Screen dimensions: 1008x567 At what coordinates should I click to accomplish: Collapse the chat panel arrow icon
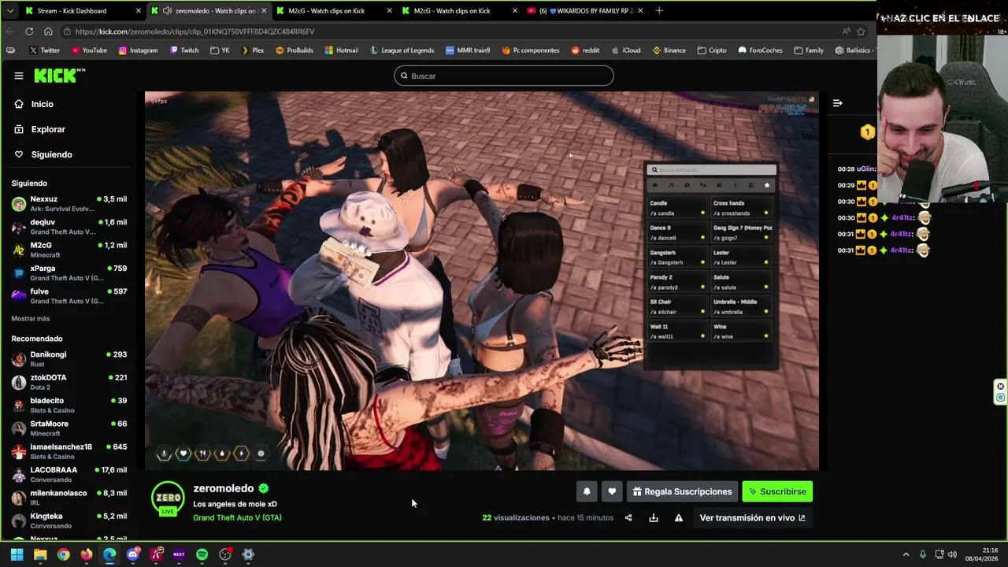838,103
